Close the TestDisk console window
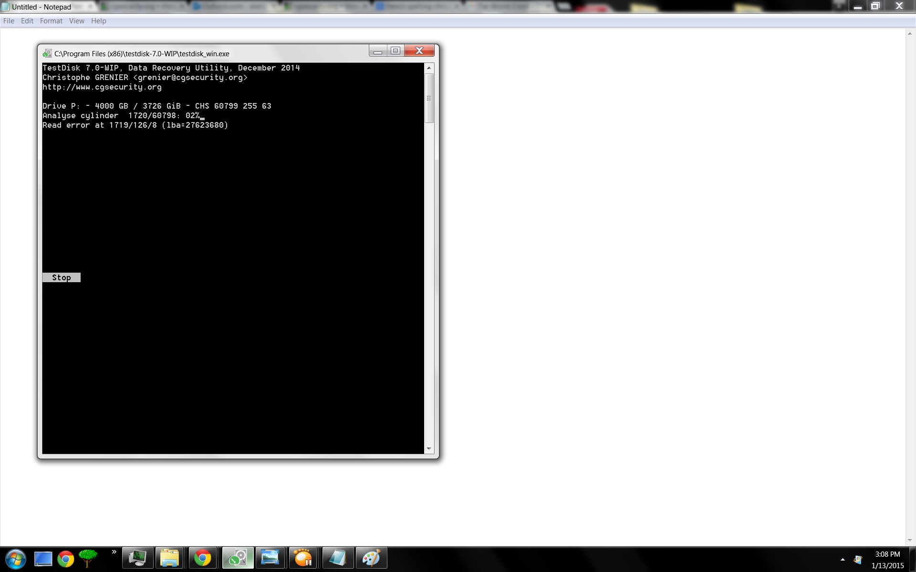This screenshot has height=572, width=916. pyautogui.click(x=419, y=51)
